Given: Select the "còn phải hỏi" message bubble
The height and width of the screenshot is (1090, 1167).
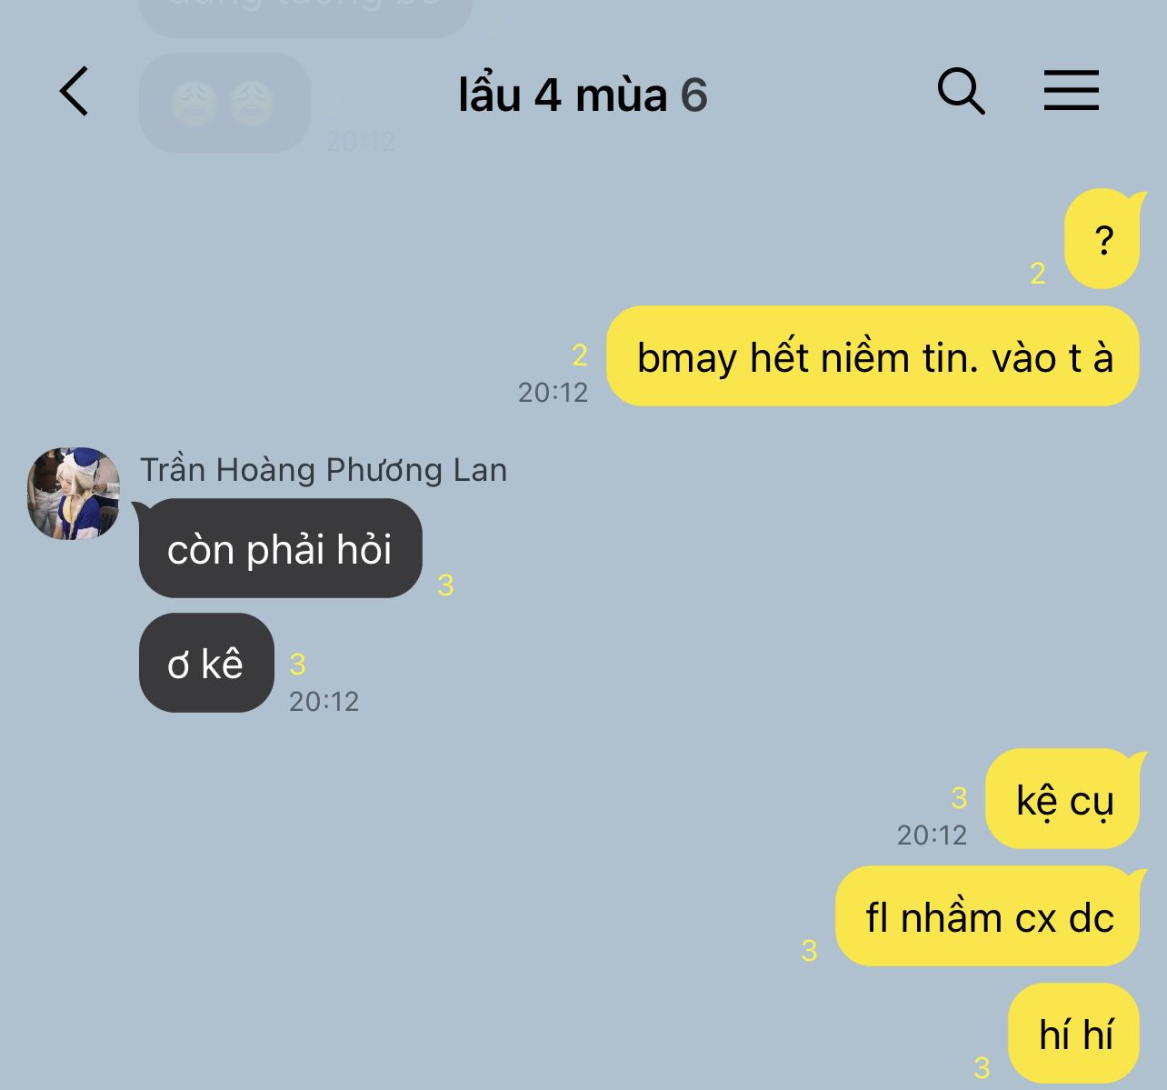Looking at the screenshot, I should coord(280,548).
